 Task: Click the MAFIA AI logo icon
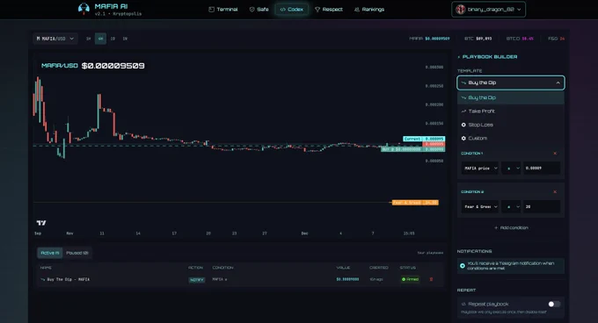[x=84, y=9]
